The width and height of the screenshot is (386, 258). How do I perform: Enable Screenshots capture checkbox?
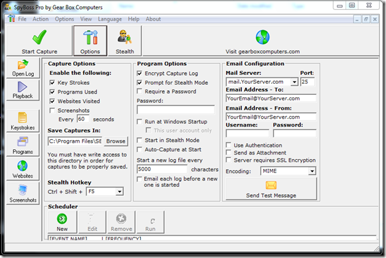point(52,111)
